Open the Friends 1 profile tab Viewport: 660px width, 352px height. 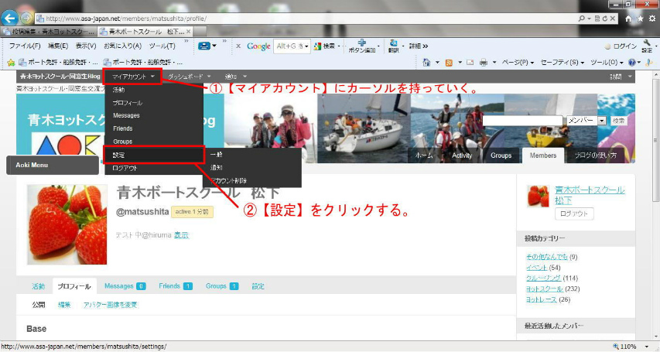[176, 286]
